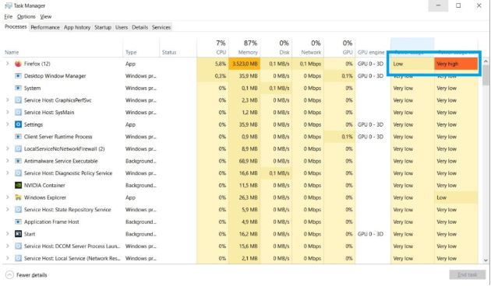Select the Firefox process icon

[x=18, y=64]
